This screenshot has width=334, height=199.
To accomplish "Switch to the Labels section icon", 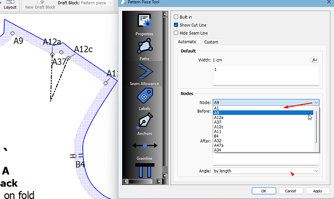I will [x=144, y=96].
